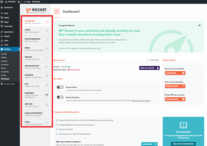Click the File Optimization layers icon
Image resolution: width=207 pixels, height=146 pixels.
[47, 40]
